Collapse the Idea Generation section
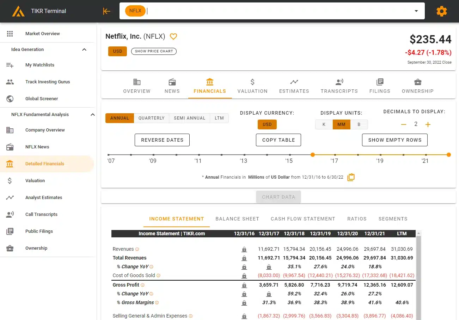This screenshot has height=320, width=459. point(84,50)
